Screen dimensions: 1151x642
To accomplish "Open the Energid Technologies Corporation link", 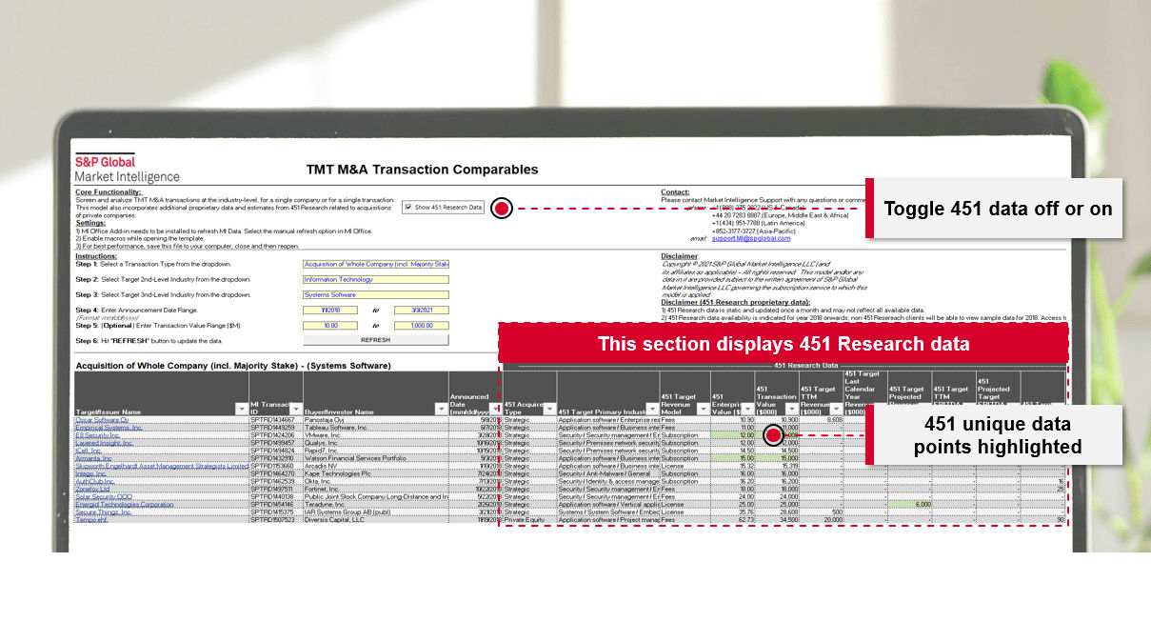I will point(125,504).
